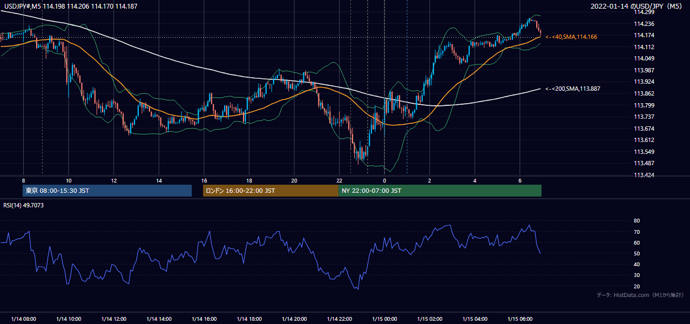Click price level 114.112 on the price axis
Image resolution: width=690 pixels, height=324 pixels.
coord(645,47)
